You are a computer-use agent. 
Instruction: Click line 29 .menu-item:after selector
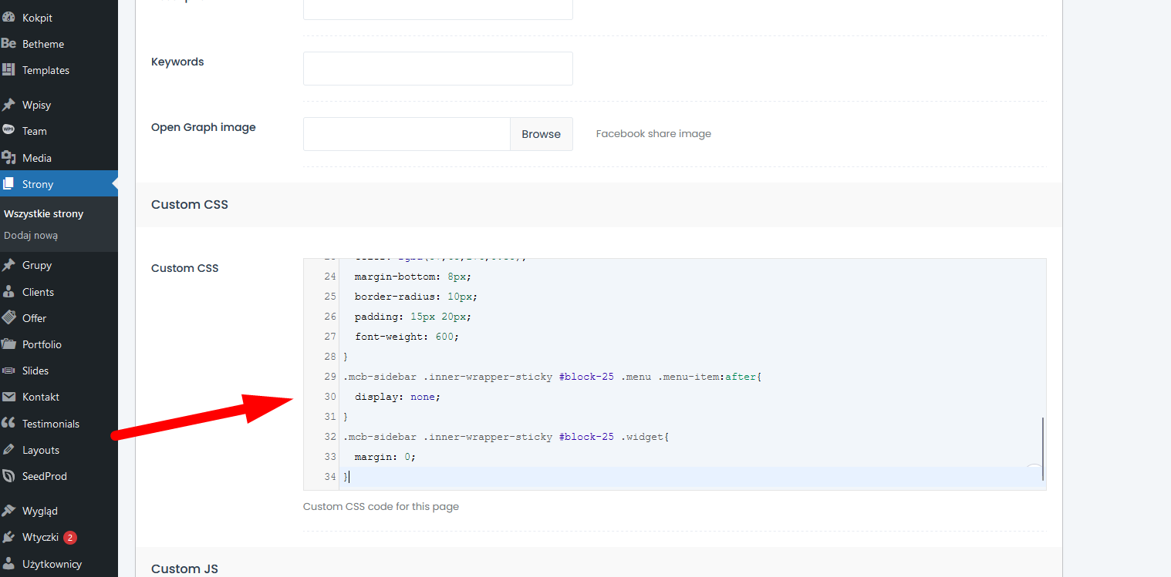tap(552, 377)
